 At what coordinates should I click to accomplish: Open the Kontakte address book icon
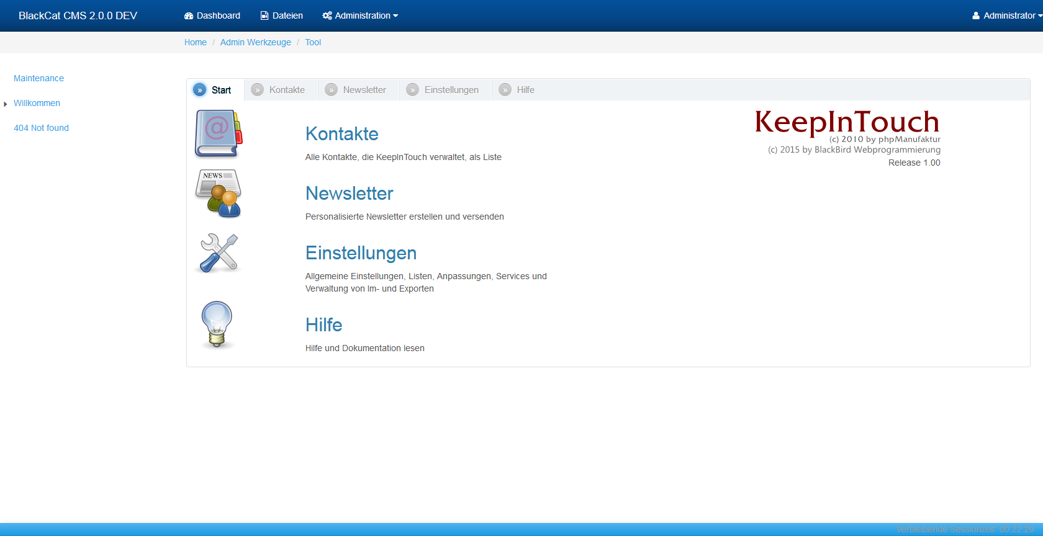click(219, 133)
